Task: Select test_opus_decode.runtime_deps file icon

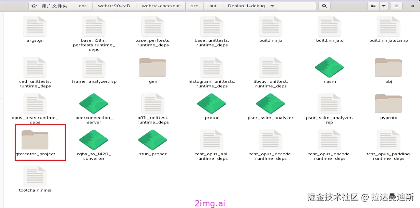Action: tap(271, 140)
